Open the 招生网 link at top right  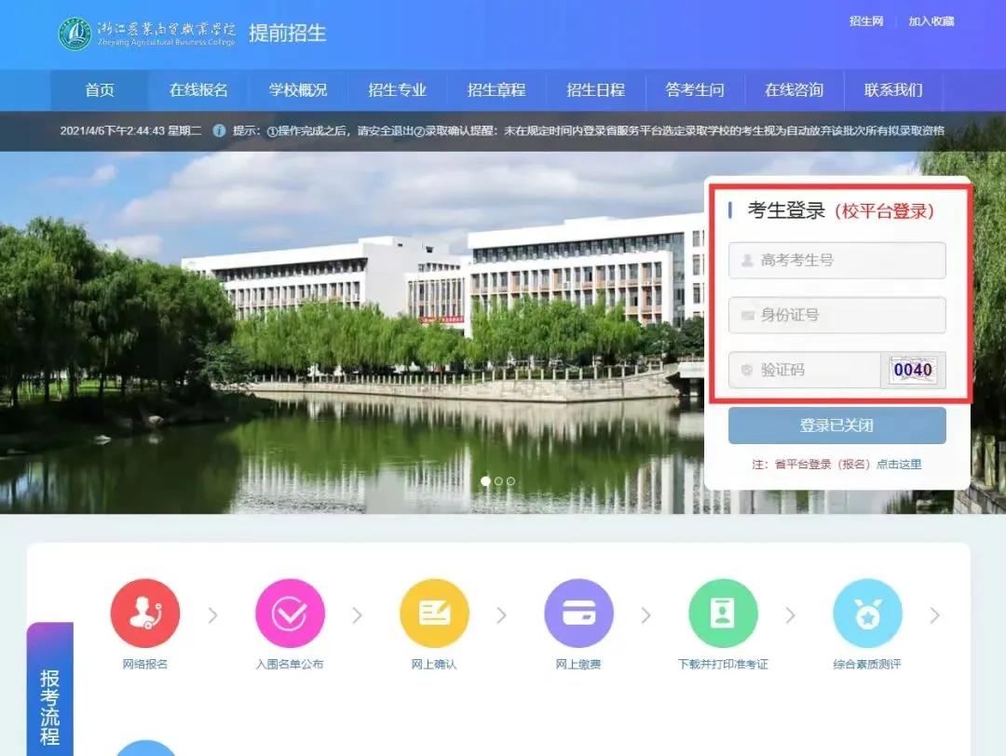865,21
